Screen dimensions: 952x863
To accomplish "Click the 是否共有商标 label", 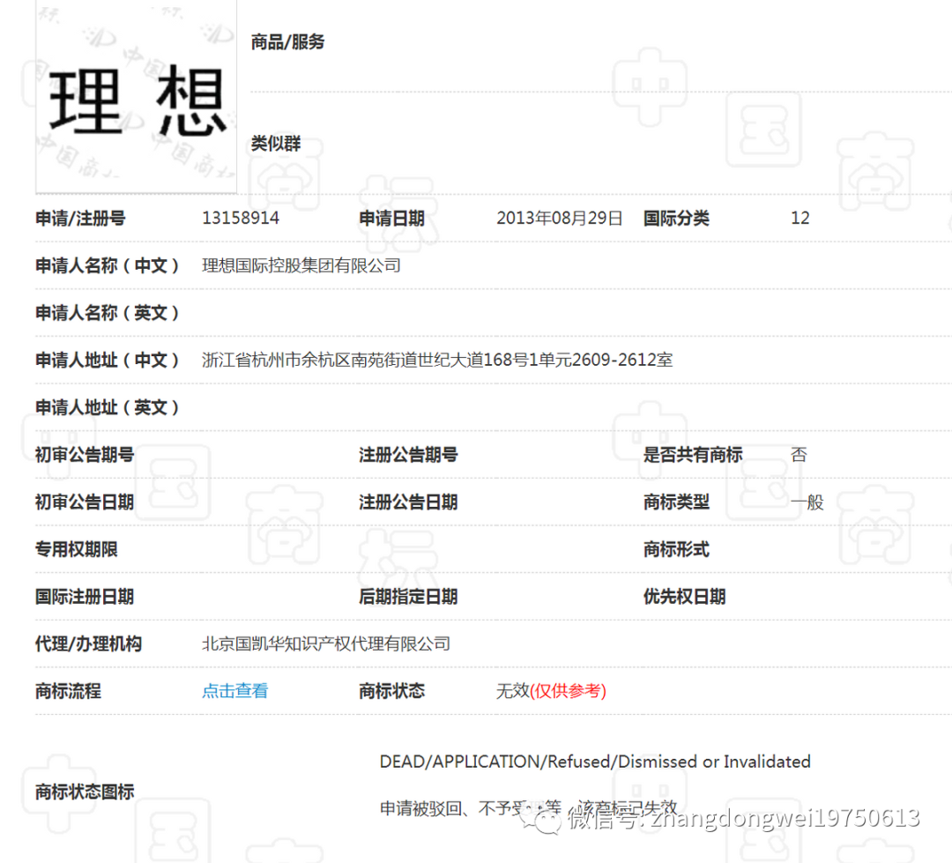I will point(693,455).
